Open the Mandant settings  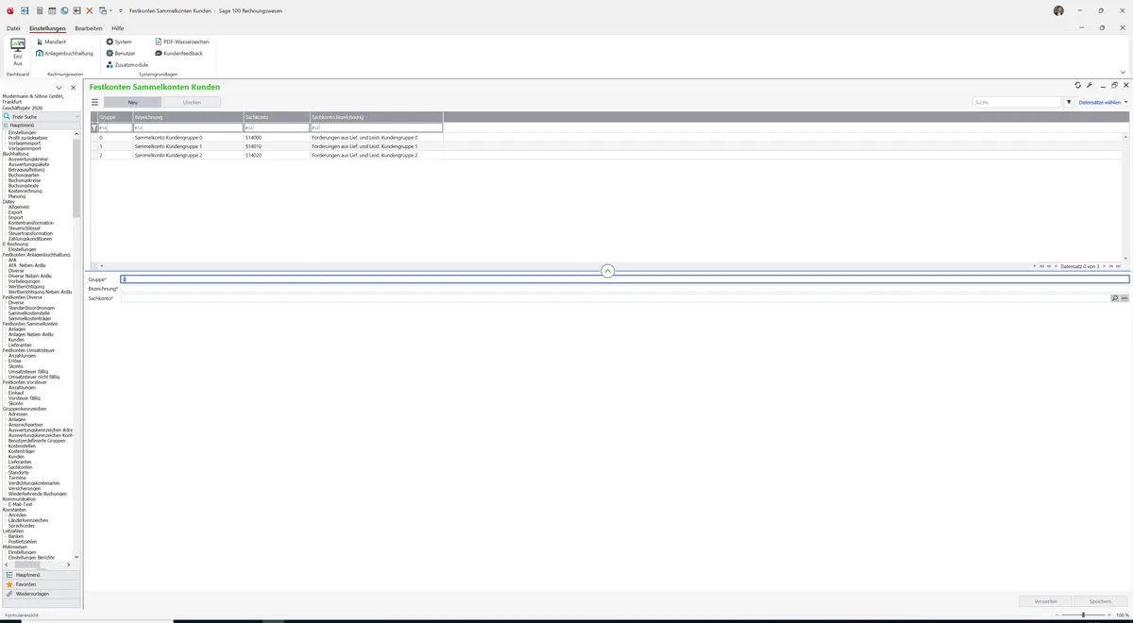click(51, 42)
